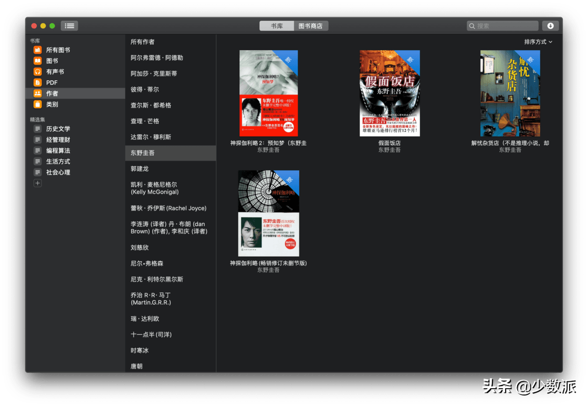Select the 李连涛 丹·布朗 author entry

(x=171, y=228)
